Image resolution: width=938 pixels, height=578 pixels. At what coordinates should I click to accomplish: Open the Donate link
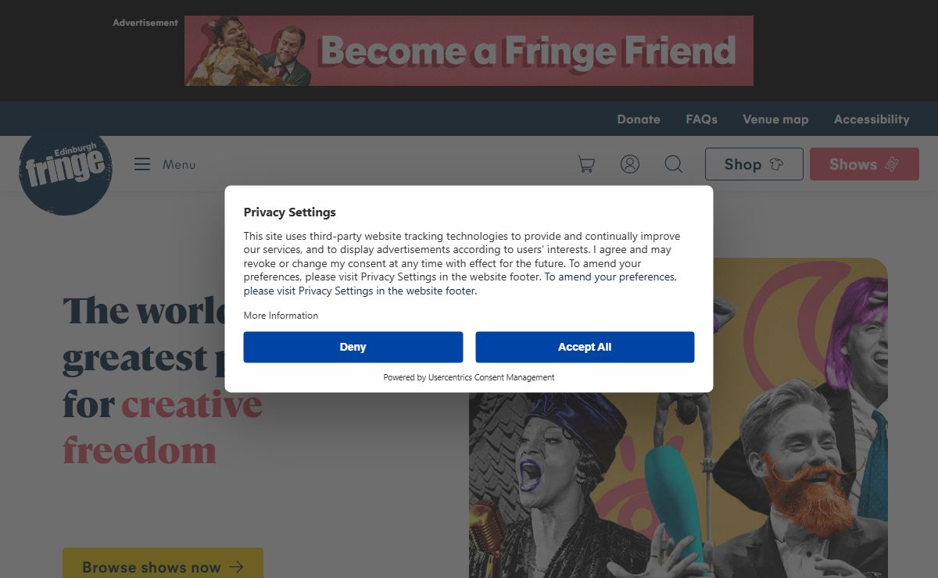point(639,120)
